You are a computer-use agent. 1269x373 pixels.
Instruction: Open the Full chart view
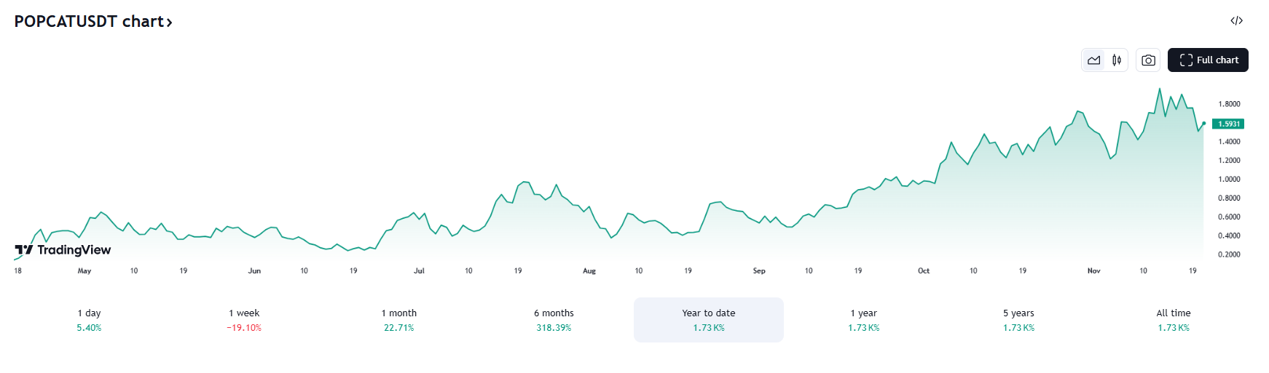tap(1208, 60)
